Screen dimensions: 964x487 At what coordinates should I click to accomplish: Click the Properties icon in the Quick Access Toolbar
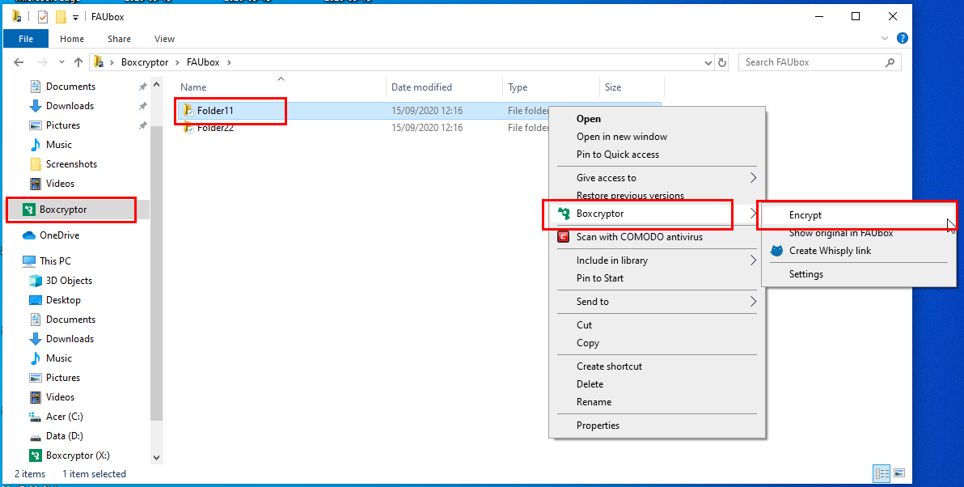[43, 17]
